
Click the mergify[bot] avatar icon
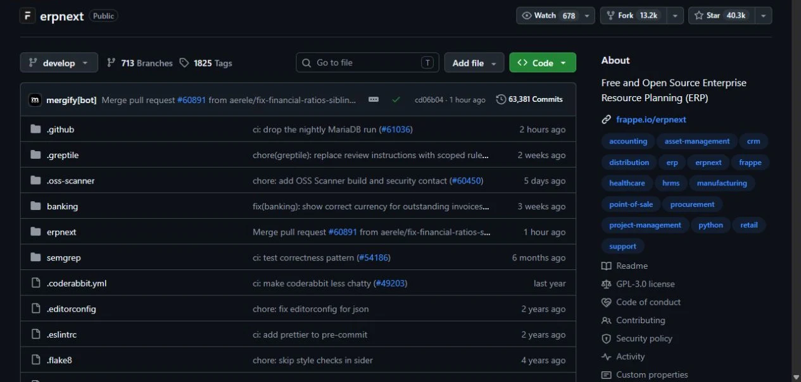[35, 99]
